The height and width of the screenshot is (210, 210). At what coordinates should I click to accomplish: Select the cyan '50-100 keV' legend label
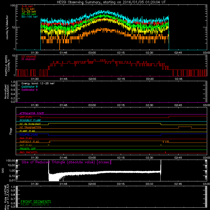coord(30,17)
